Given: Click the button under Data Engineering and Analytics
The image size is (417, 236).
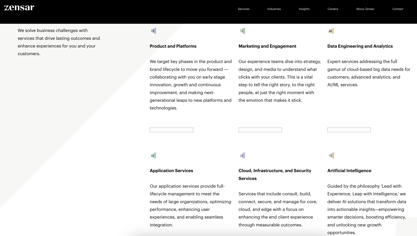Looking at the screenshot, I should click(x=349, y=130).
